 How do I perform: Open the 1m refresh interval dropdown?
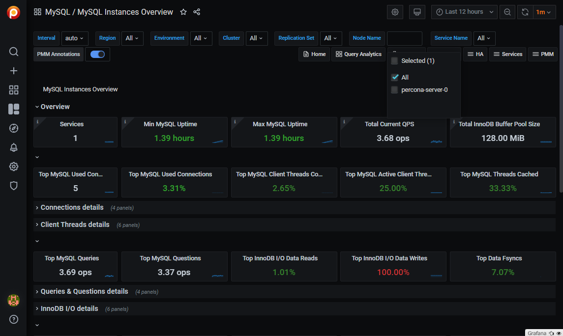point(544,12)
